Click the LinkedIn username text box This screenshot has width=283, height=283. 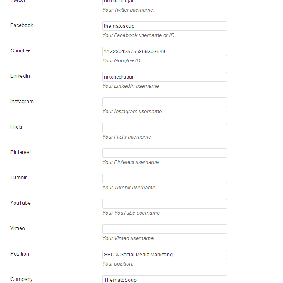[x=164, y=77]
